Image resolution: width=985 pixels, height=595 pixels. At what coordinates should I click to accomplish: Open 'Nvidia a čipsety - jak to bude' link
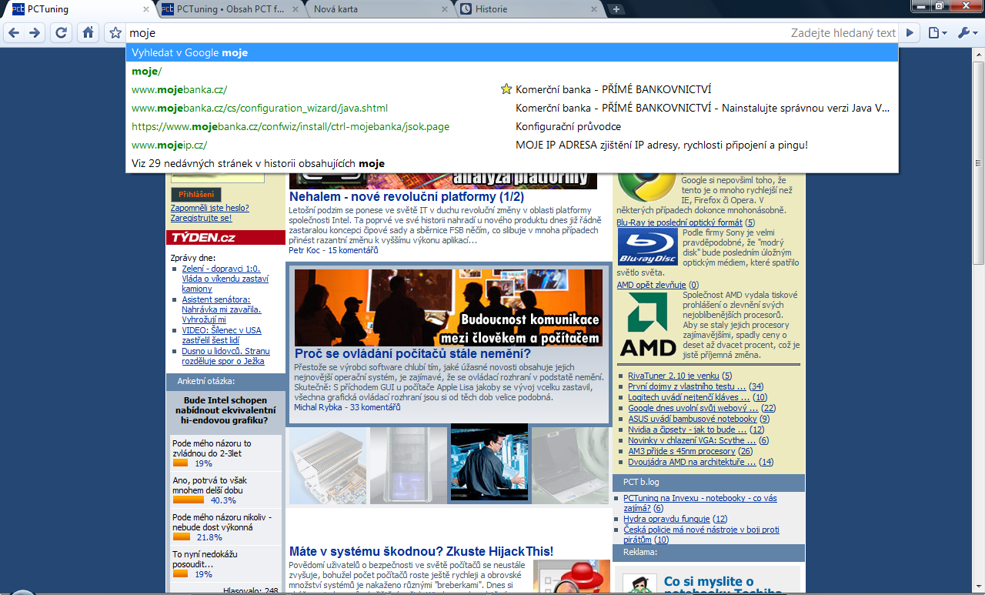(x=687, y=430)
